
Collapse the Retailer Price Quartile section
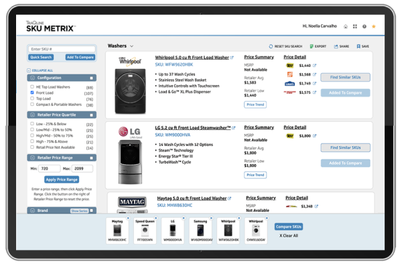click(x=32, y=115)
